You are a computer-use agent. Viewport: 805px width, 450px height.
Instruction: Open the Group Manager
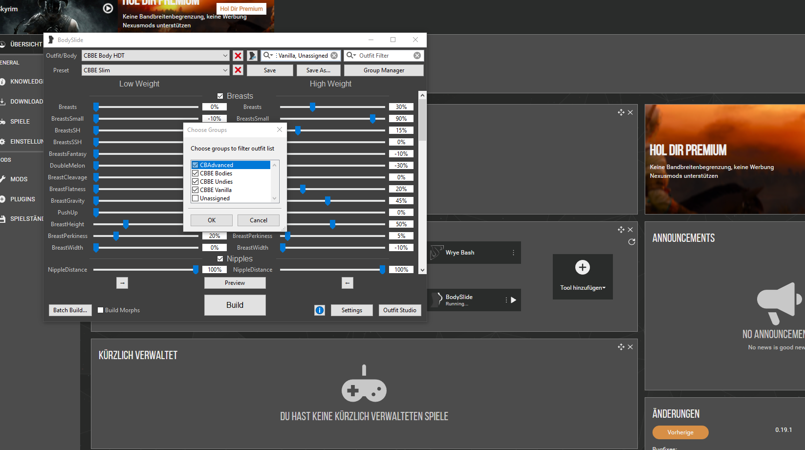tap(384, 70)
